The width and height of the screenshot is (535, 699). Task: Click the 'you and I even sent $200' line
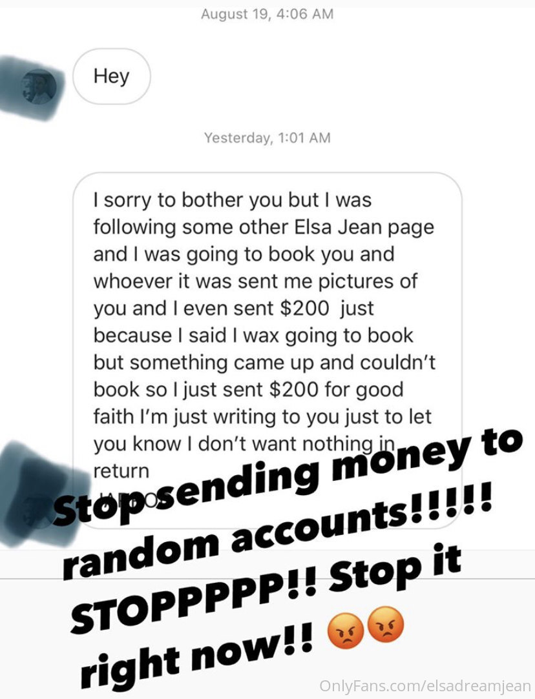coord(233,309)
